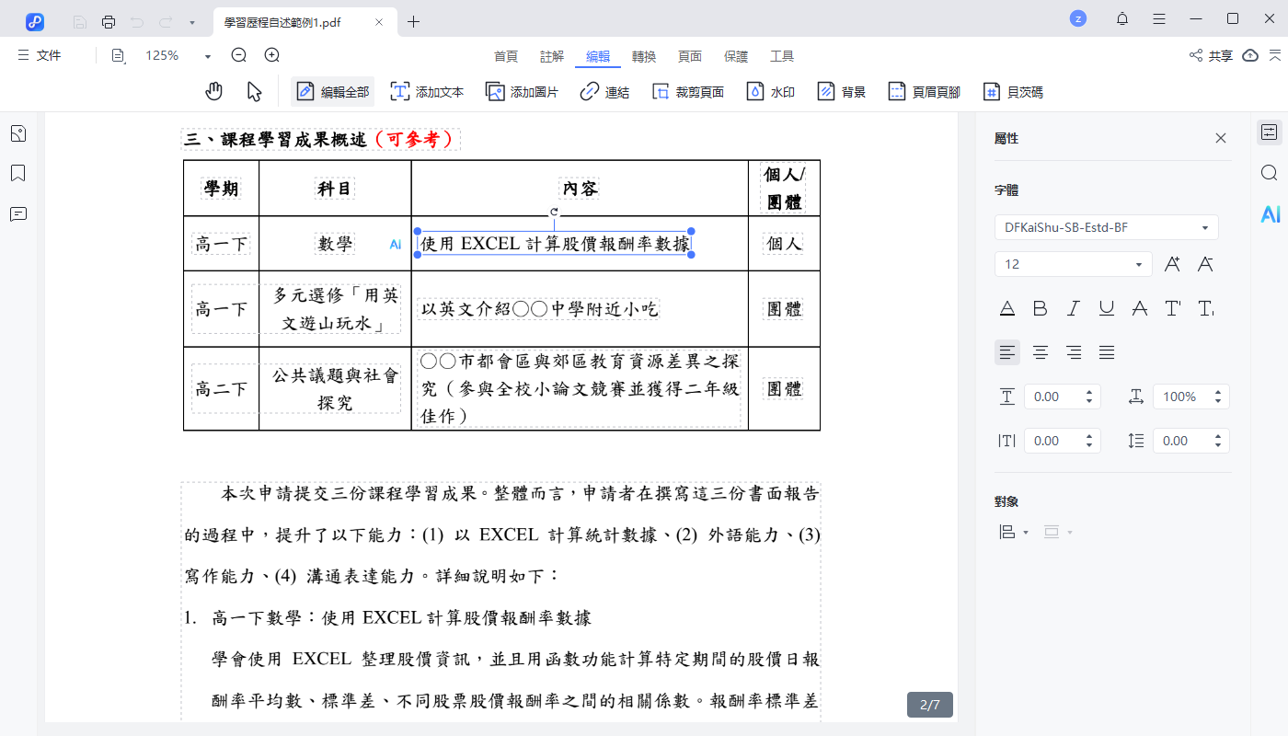Open the object distribute dropdown
The image size is (1288, 736).
[x=1058, y=532]
